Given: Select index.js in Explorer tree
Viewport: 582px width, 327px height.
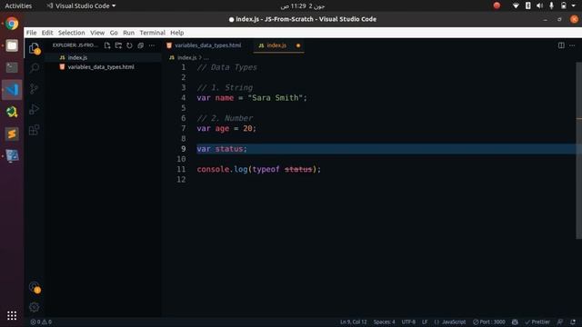Looking at the screenshot, I should [103, 57].
